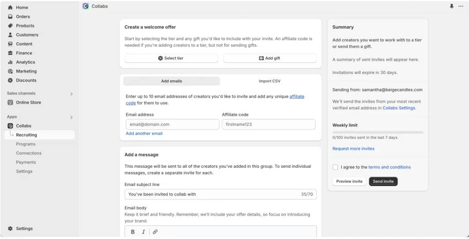Click the Send invite button
The width and height of the screenshot is (469, 239).
click(x=383, y=181)
